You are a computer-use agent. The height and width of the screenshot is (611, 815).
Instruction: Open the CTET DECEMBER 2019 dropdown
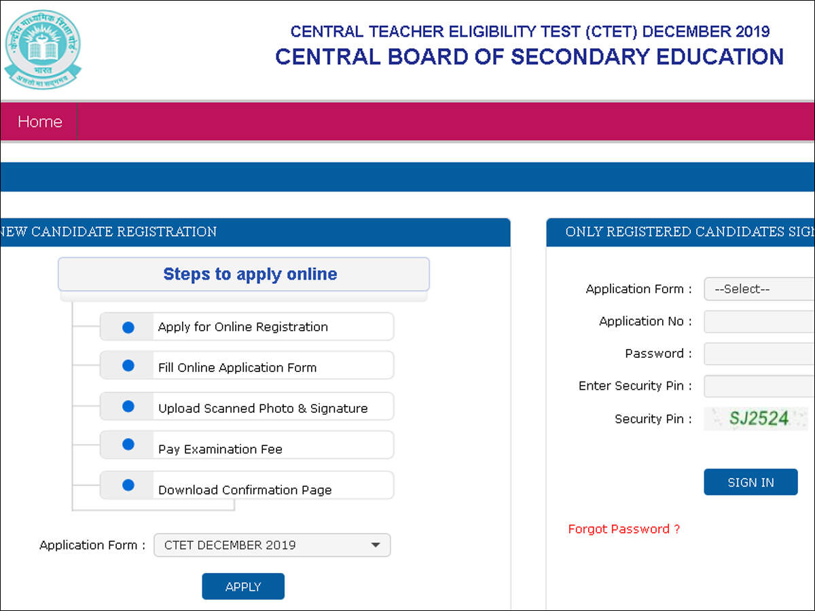point(272,545)
